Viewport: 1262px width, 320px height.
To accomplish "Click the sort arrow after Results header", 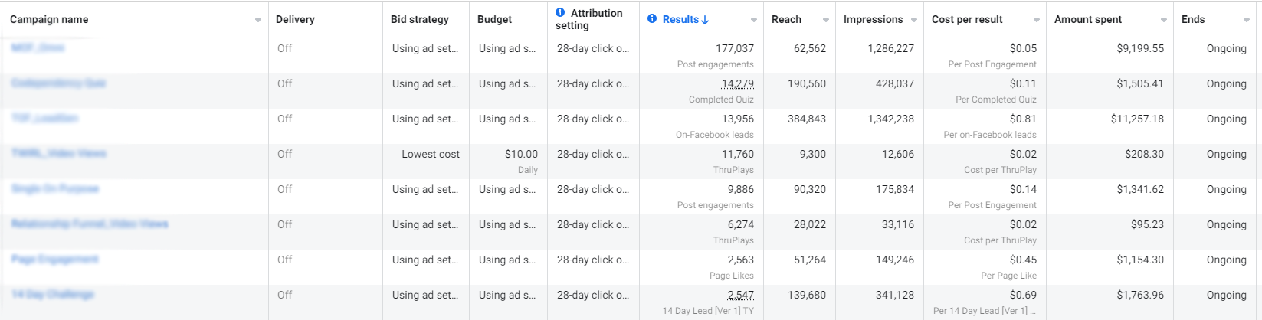I will click(x=705, y=19).
